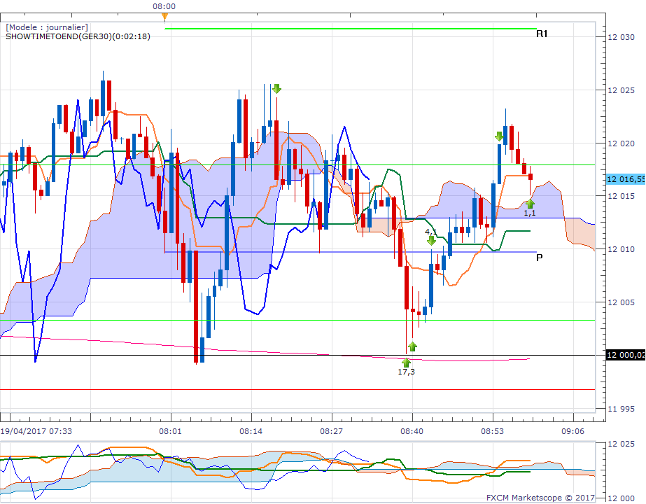
Task: Click the 09:06 time axis label
Action: 573,431
